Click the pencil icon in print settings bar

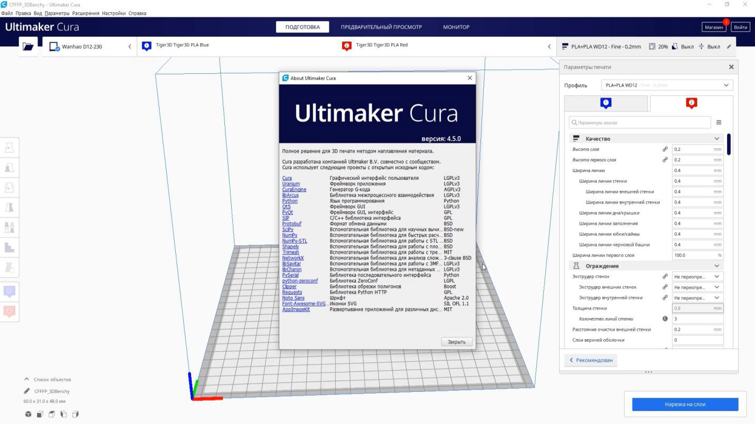pos(729,46)
